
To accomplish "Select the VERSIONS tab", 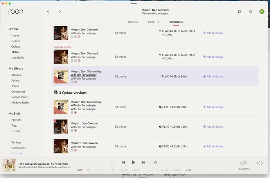I will [x=176, y=21].
